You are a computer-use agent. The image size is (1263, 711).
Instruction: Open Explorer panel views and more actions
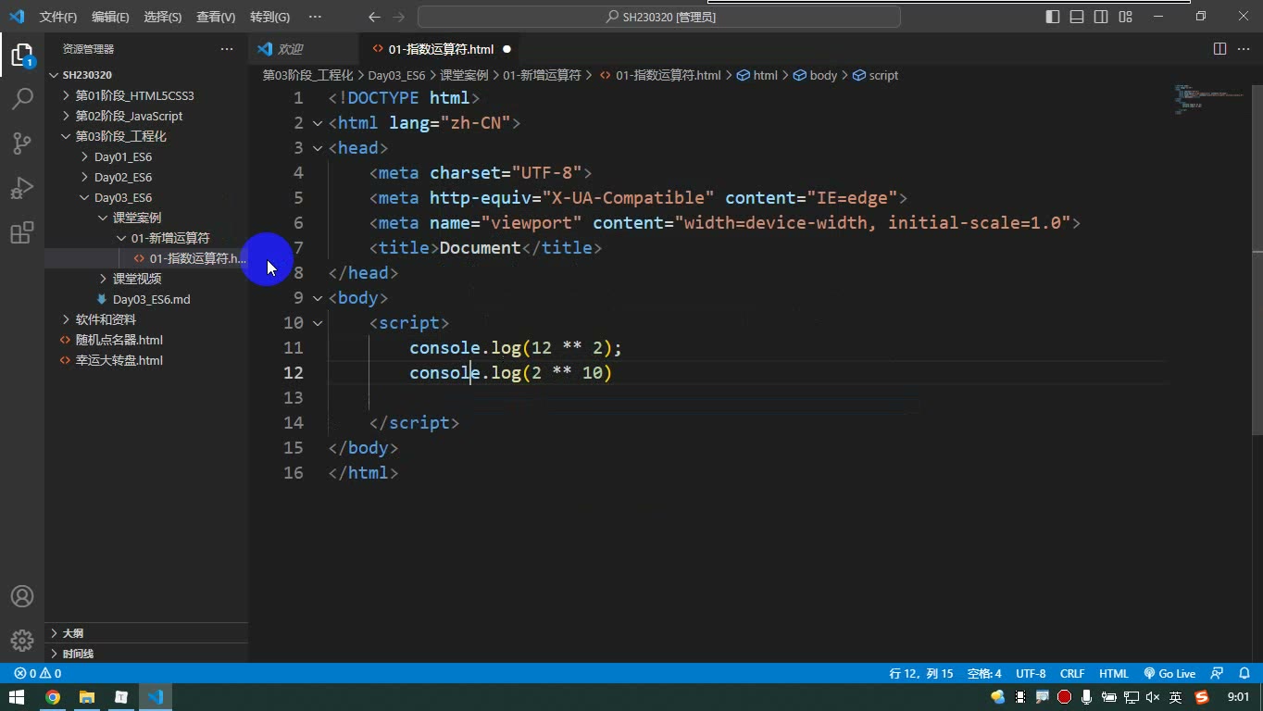pos(227,49)
